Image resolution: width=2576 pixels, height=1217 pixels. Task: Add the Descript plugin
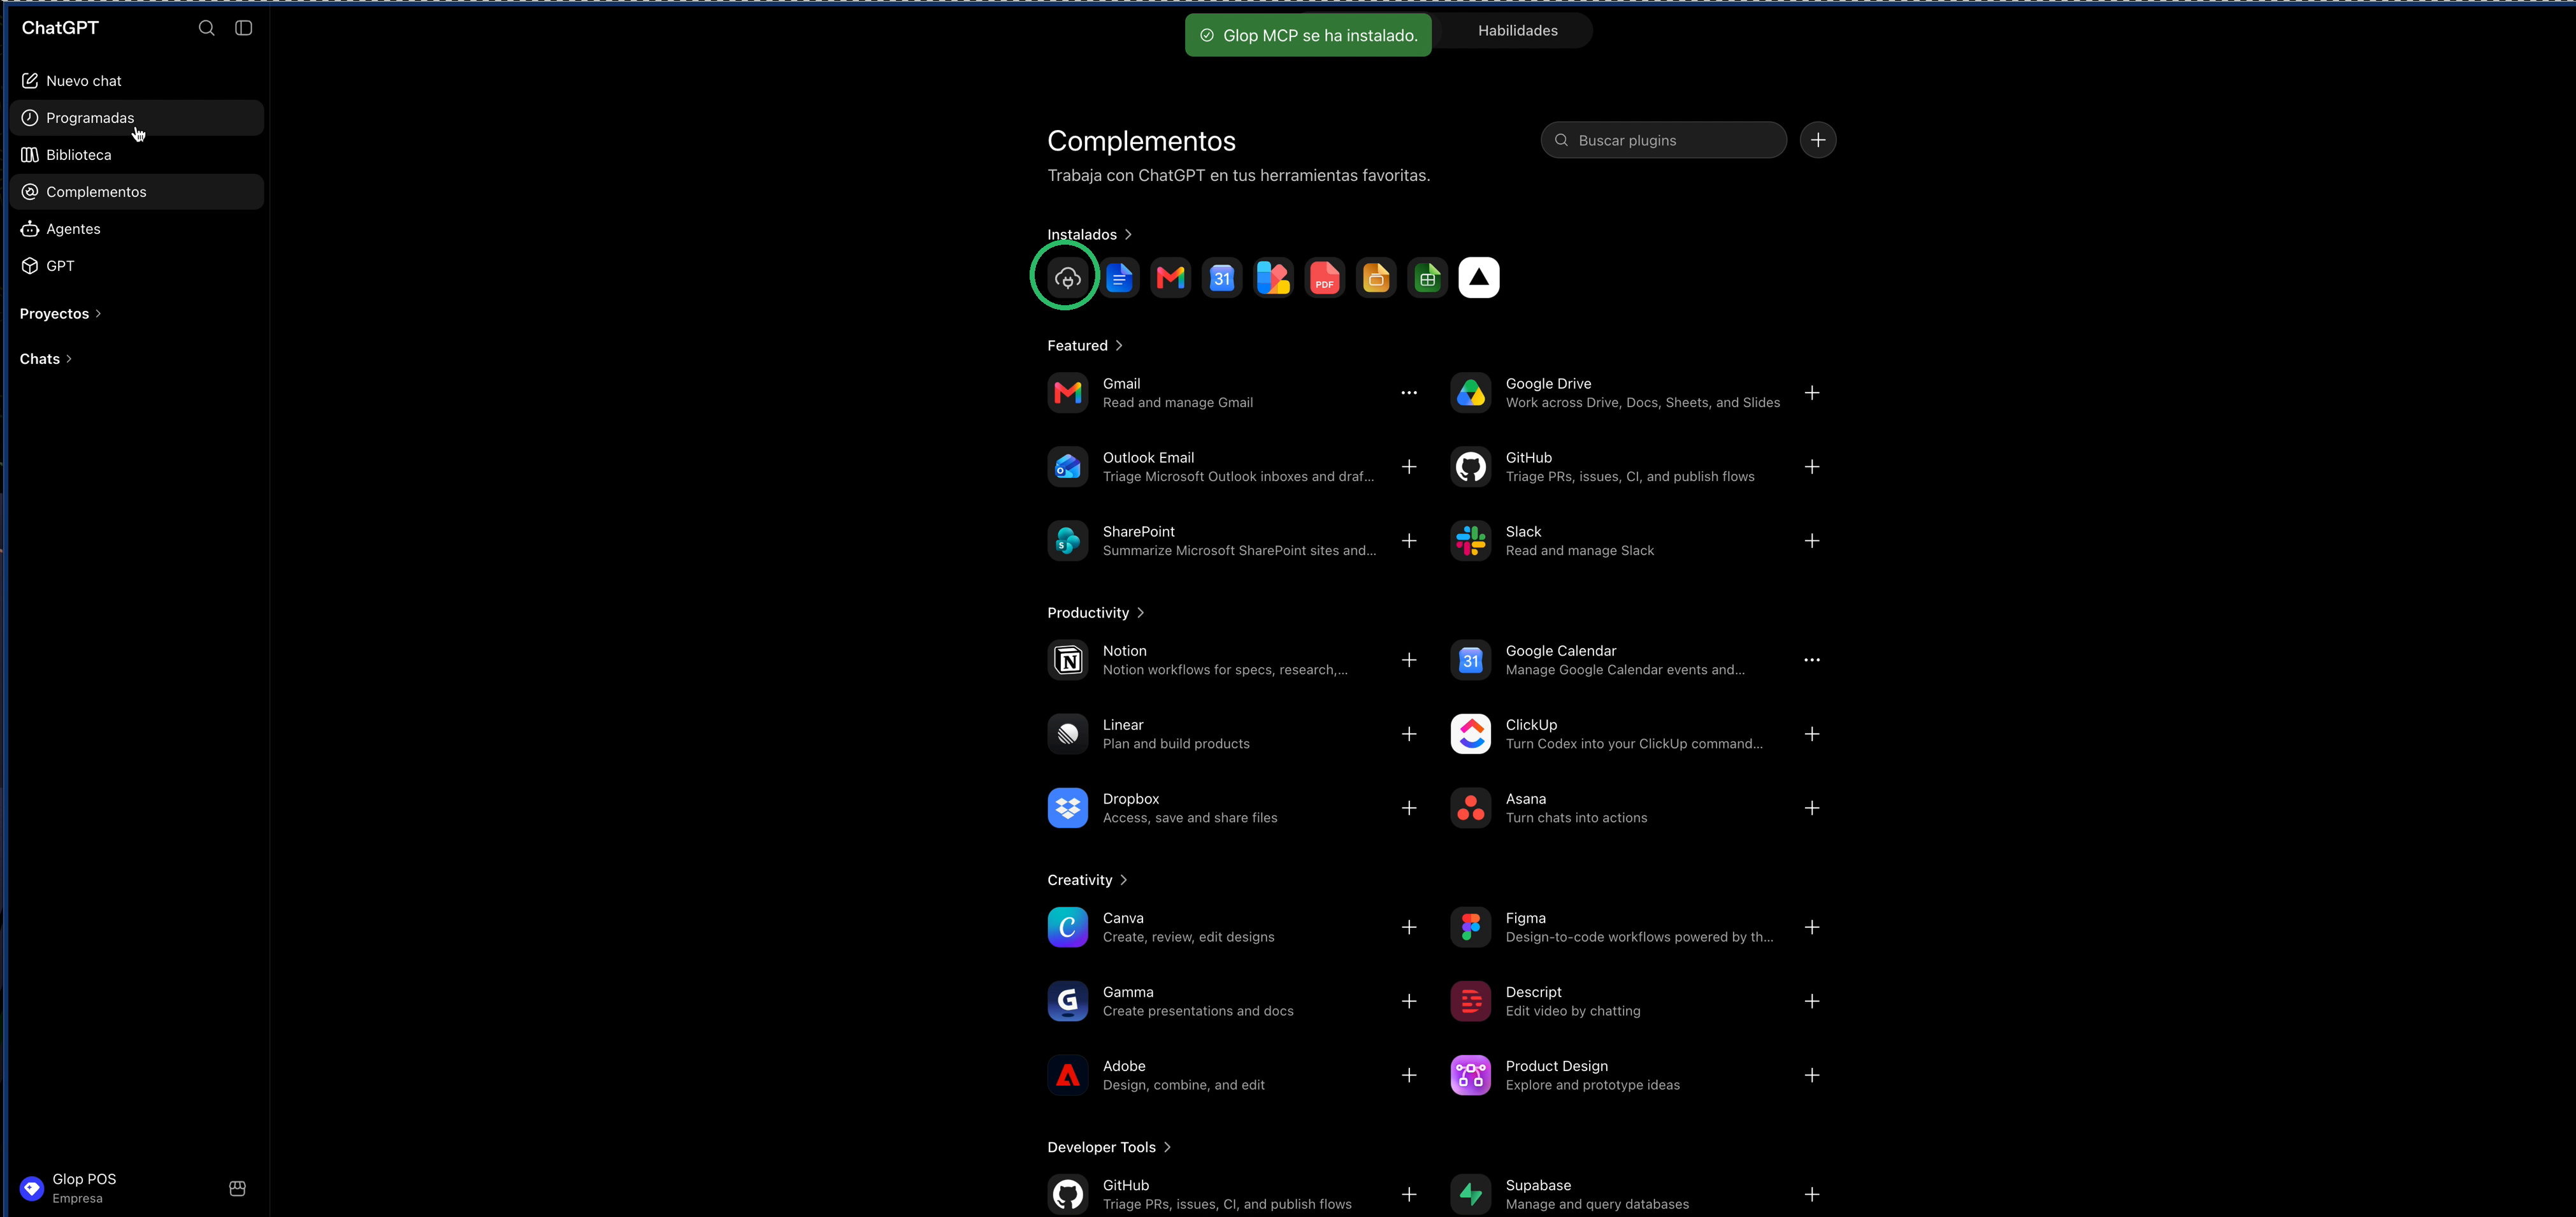coord(1811,1001)
